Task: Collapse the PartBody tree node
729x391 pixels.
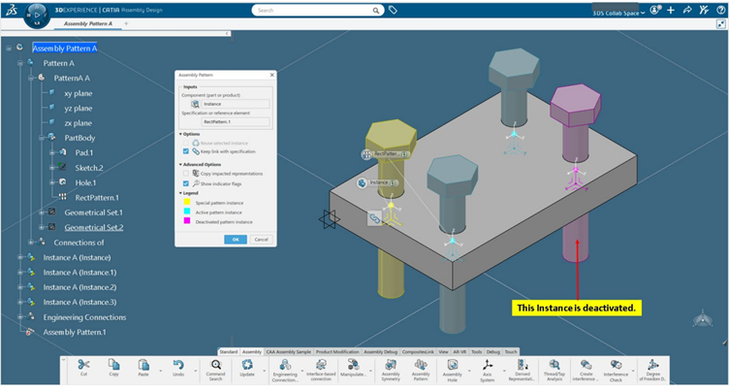Action: click(42, 138)
